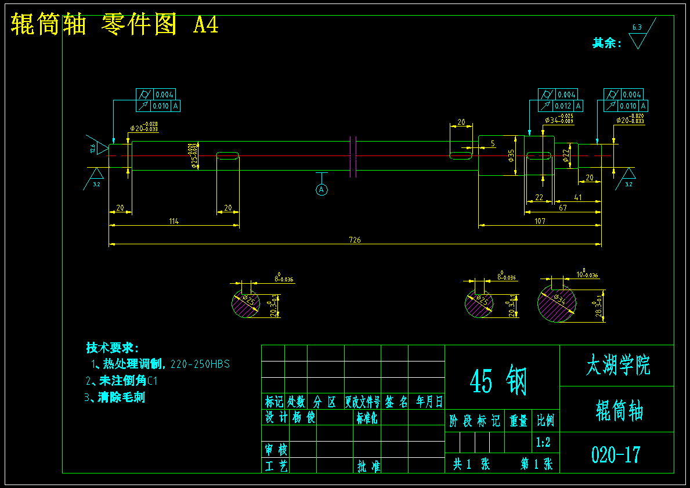690x488 pixels.
Task: Click the 第1张 sheet number
Action: point(536,464)
